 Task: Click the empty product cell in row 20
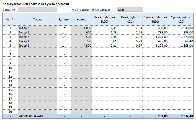coord(37,112)
